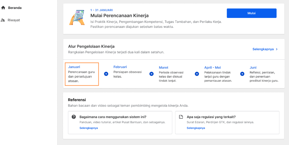This screenshot has height=145, width=289.
Task: Open Selengkapnya link under Alur Pengelolaan Kinerja
Action: pos(263,49)
